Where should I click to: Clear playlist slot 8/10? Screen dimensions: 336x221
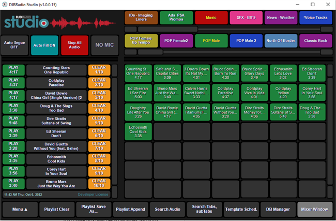click(x=99, y=158)
